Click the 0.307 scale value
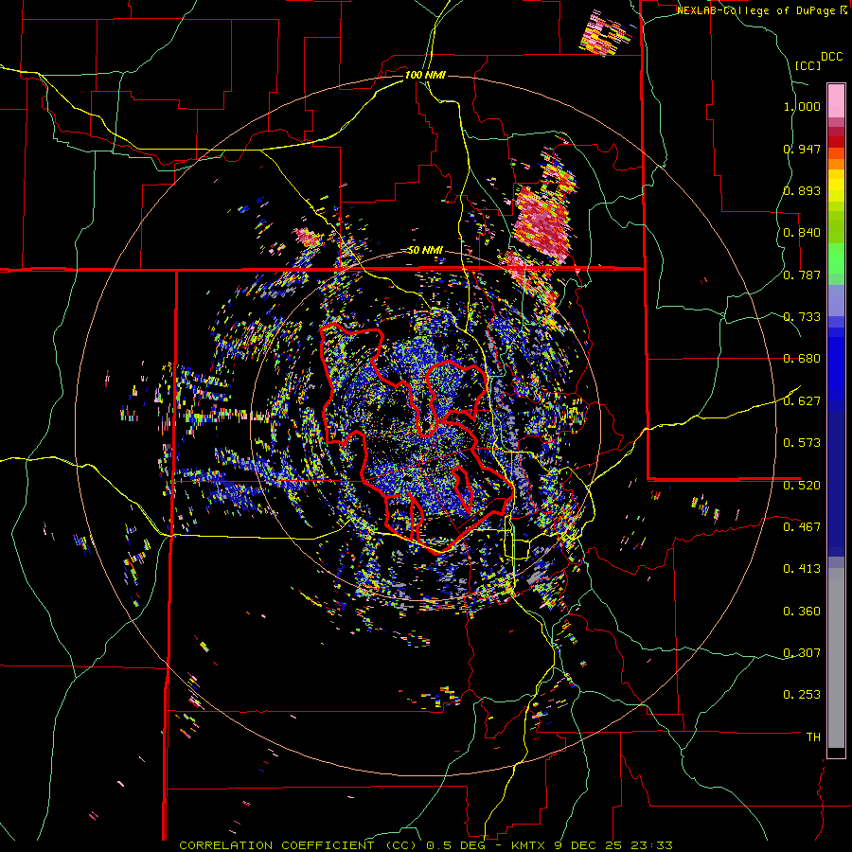This screenshot has width=852, height=852. click(x=802, y=652)
